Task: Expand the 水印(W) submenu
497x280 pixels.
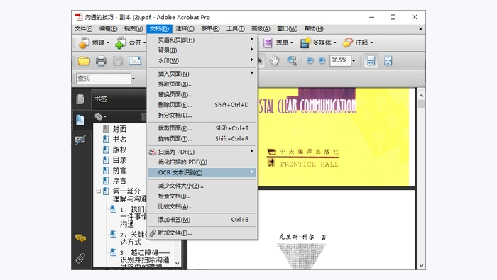Action: [202, 60]
